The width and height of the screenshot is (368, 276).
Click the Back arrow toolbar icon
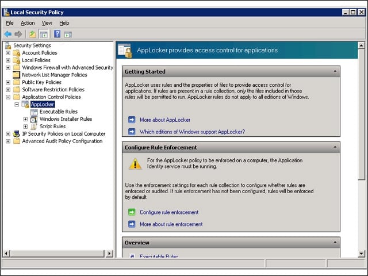click(8, 34)
